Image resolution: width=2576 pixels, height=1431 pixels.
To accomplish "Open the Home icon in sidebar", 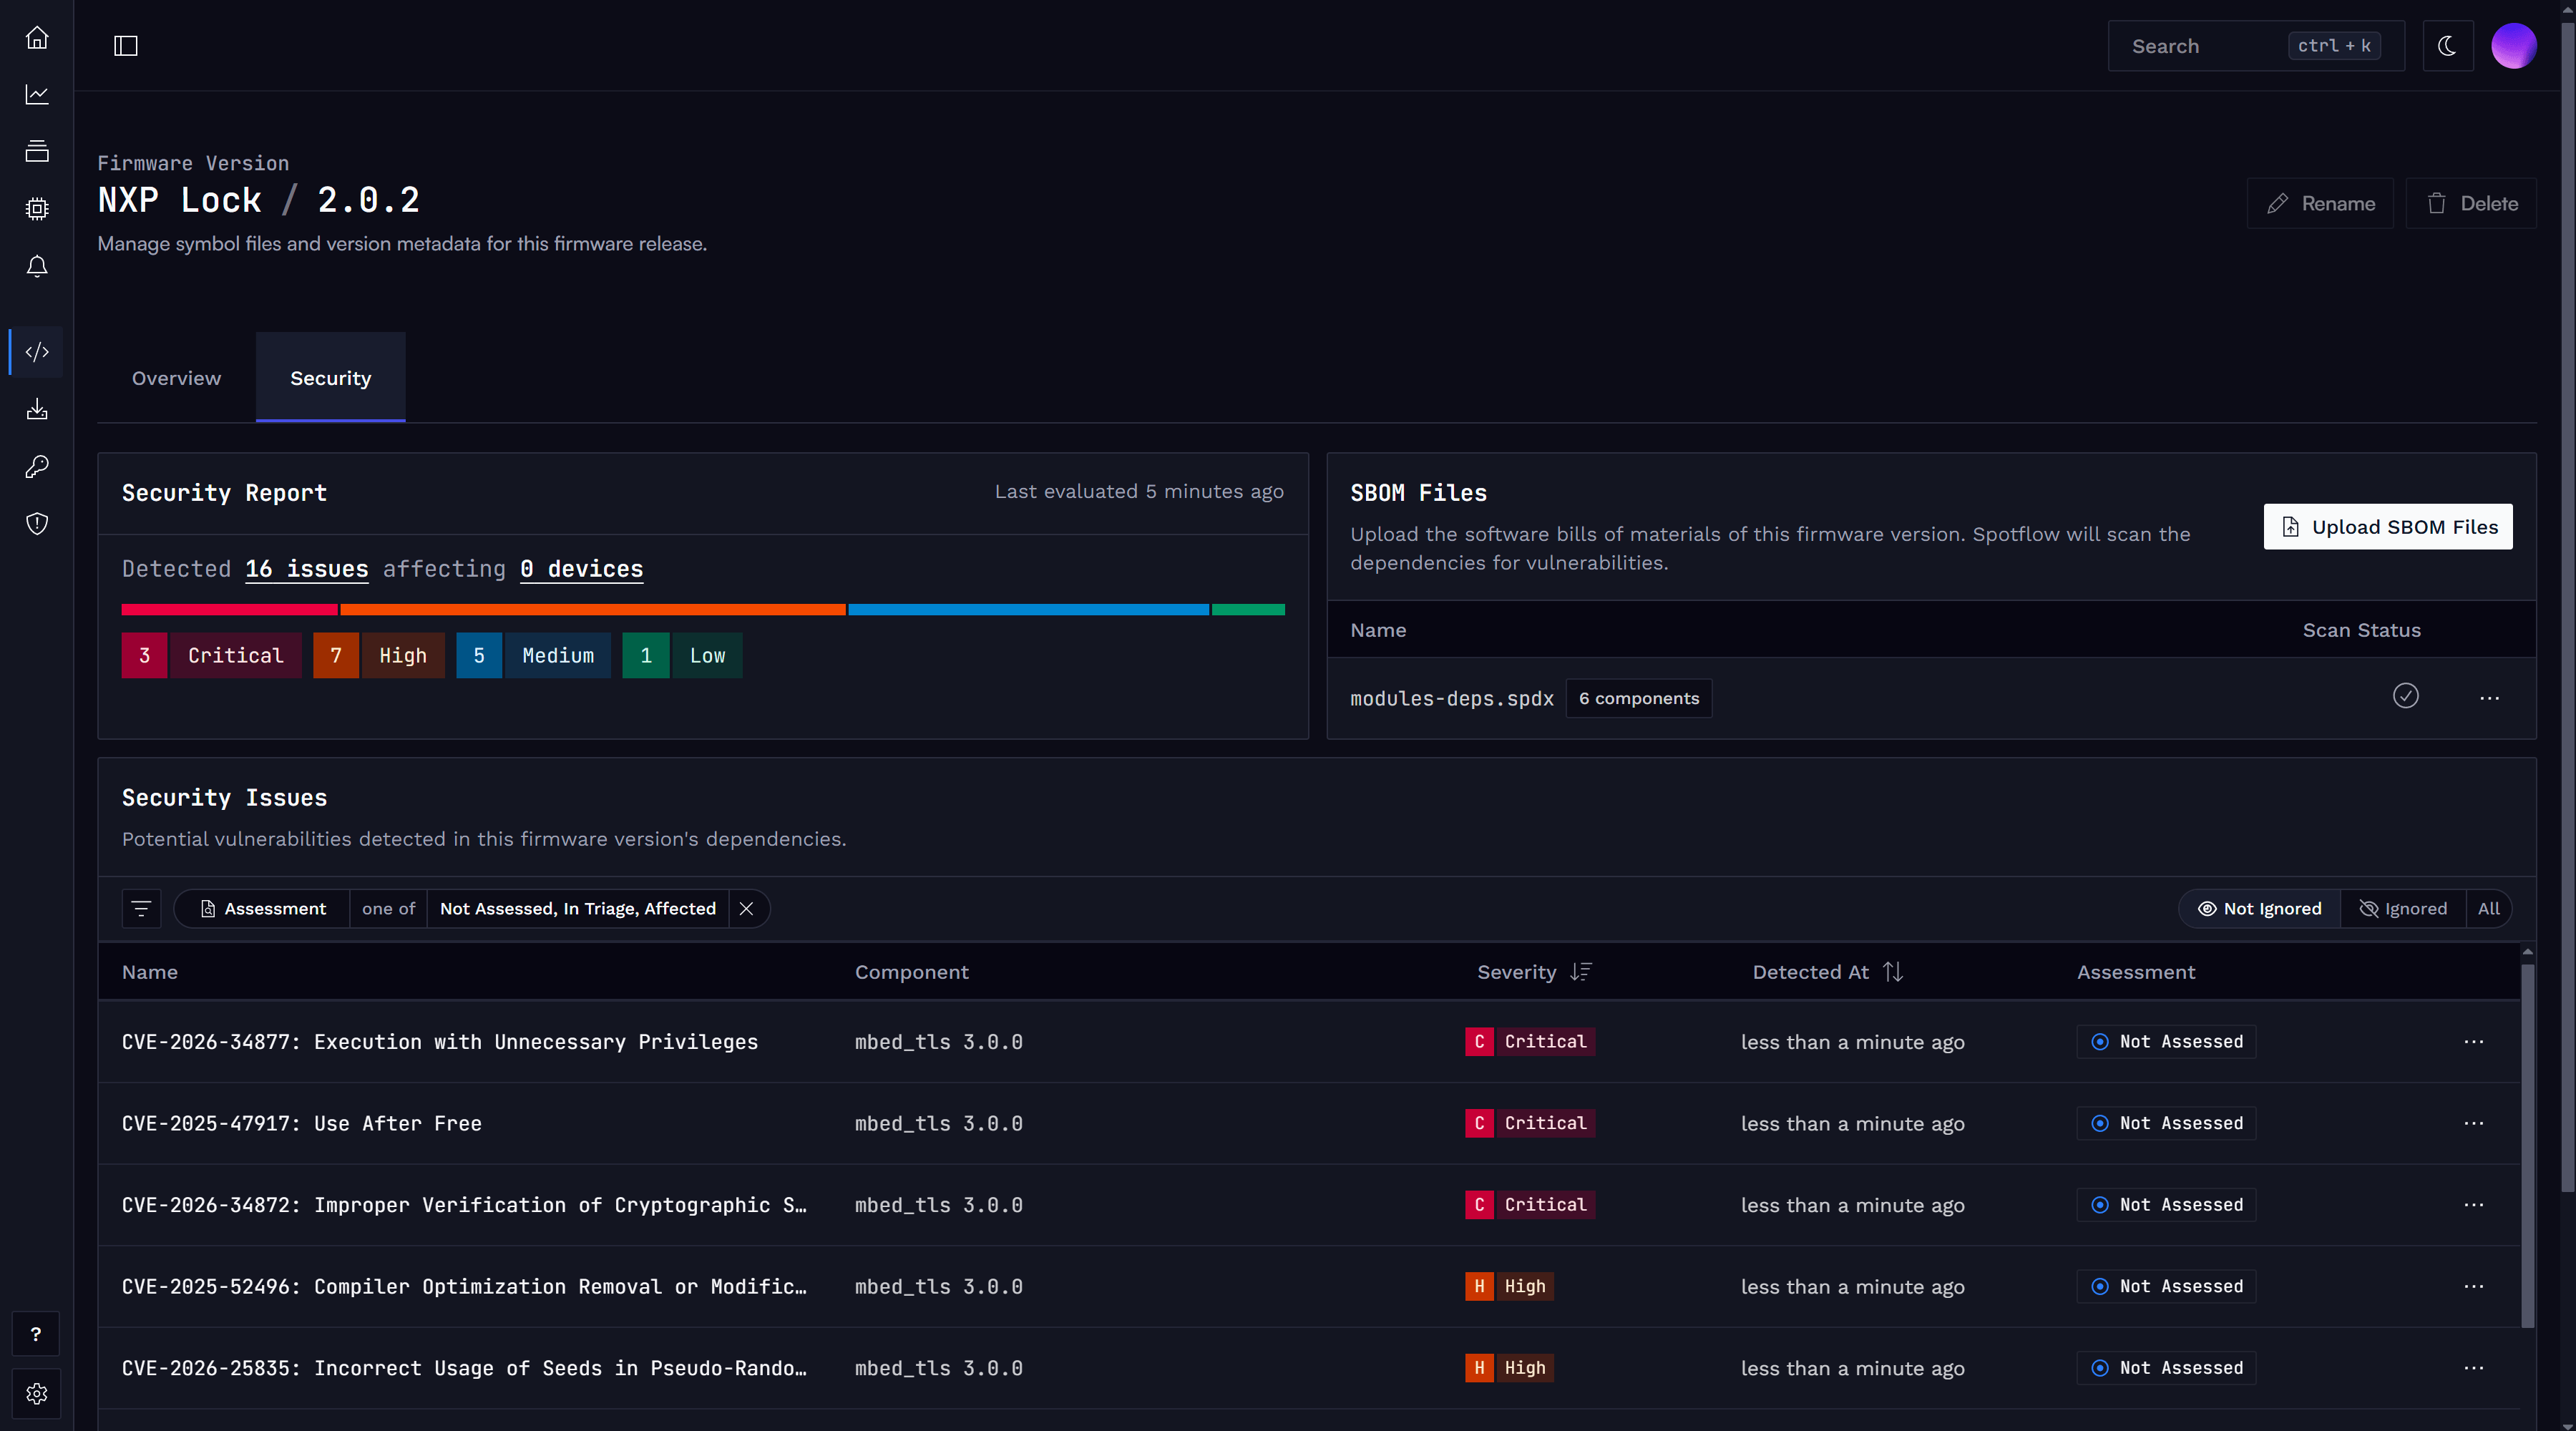I will (x=37, y=37).
